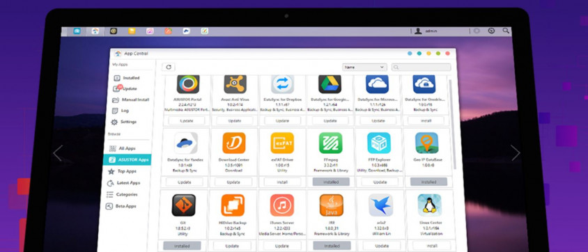This screenshot has height=252, width=588.
Task: Update DataSync for Google Drive
Action: (330, 121)
